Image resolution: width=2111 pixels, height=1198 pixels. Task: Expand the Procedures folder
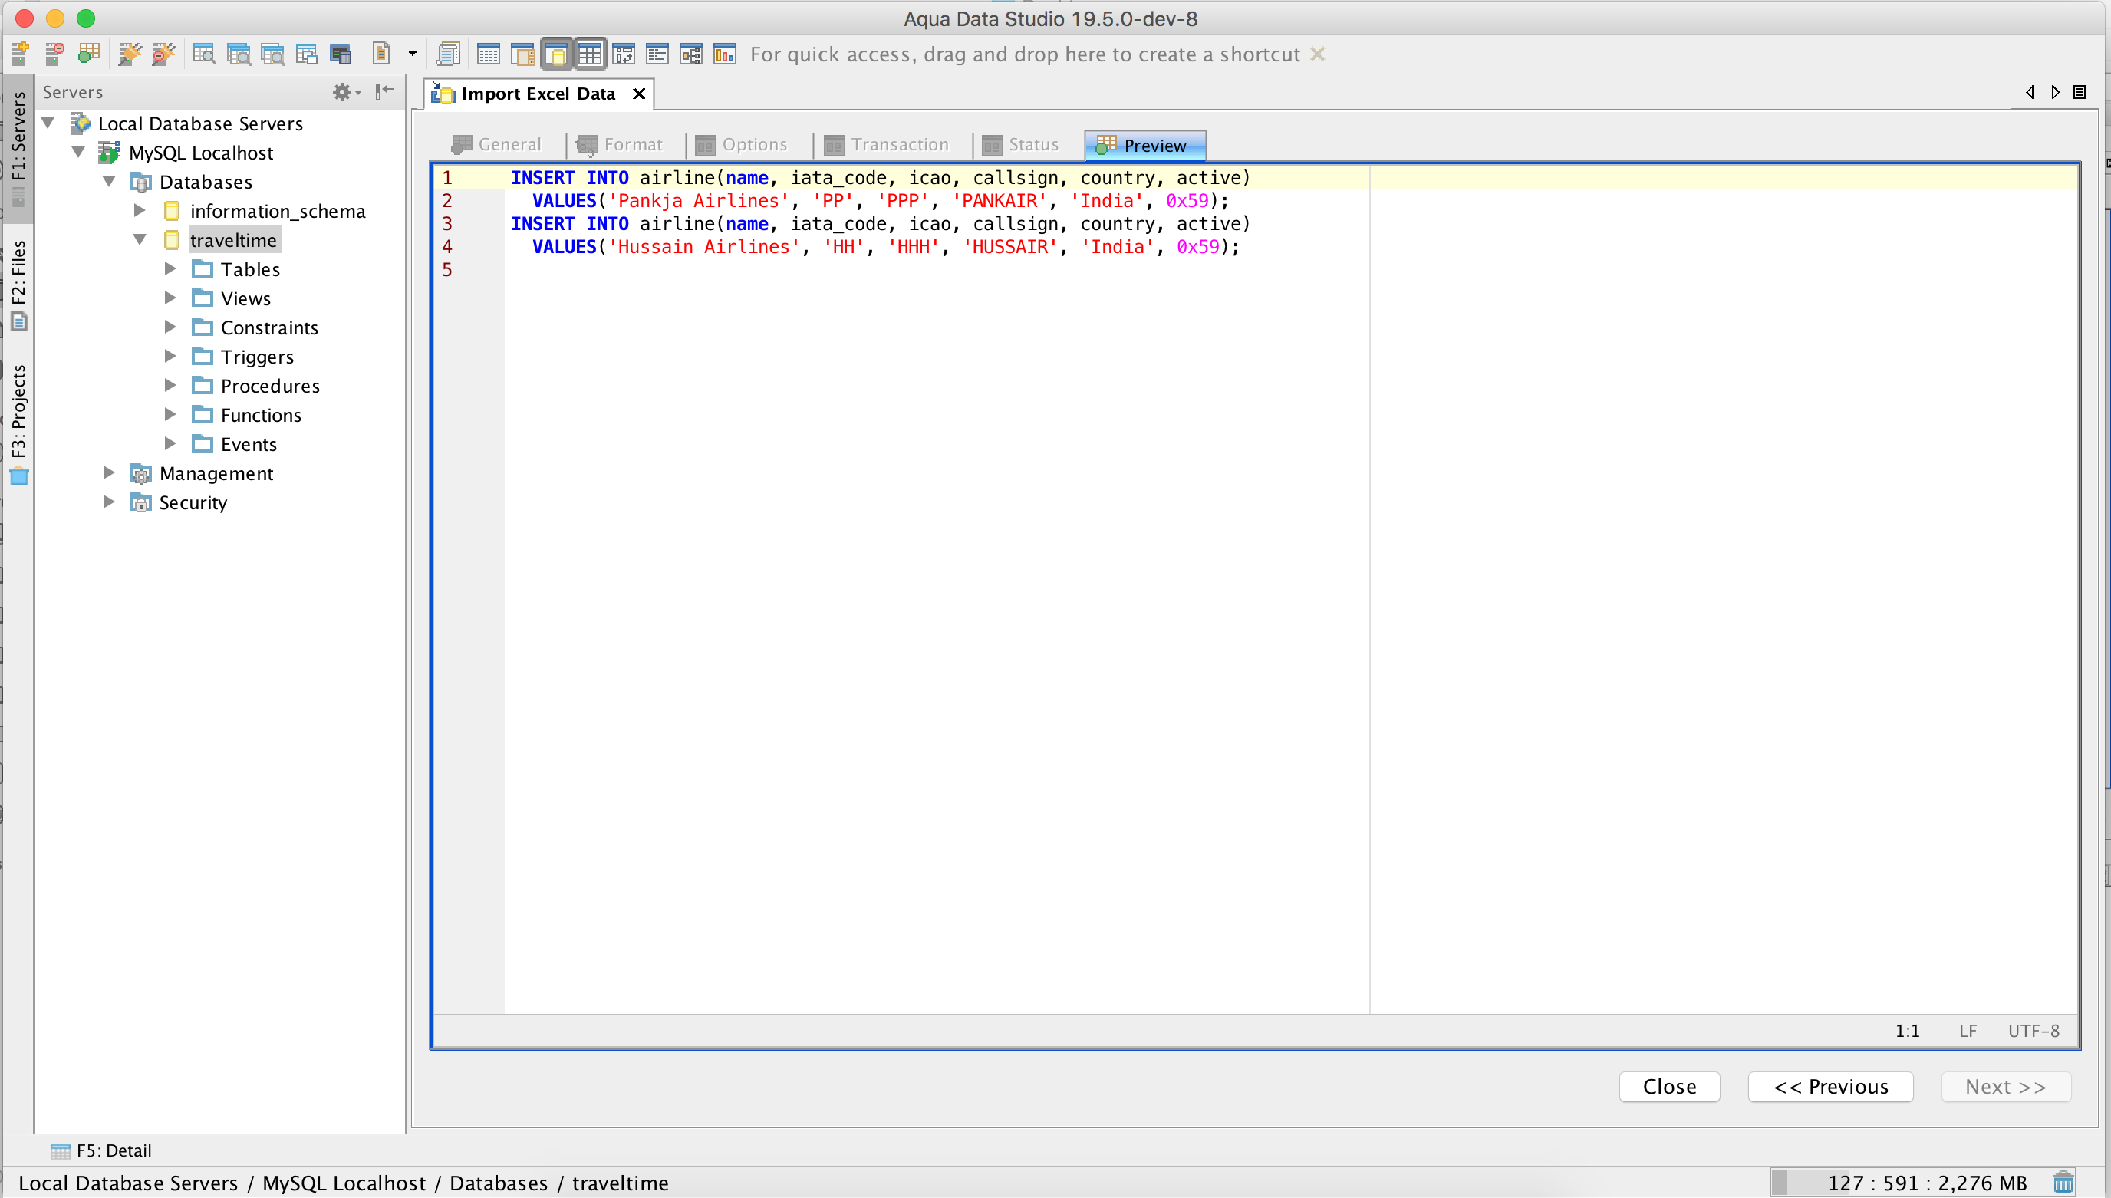tap(170, 385)
